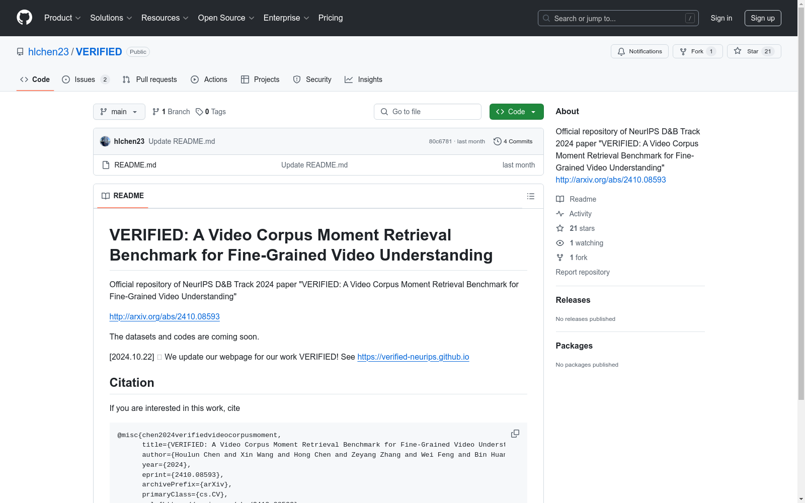Click the README.md file icon
This screenshot has width=805, height=503.
106,165
